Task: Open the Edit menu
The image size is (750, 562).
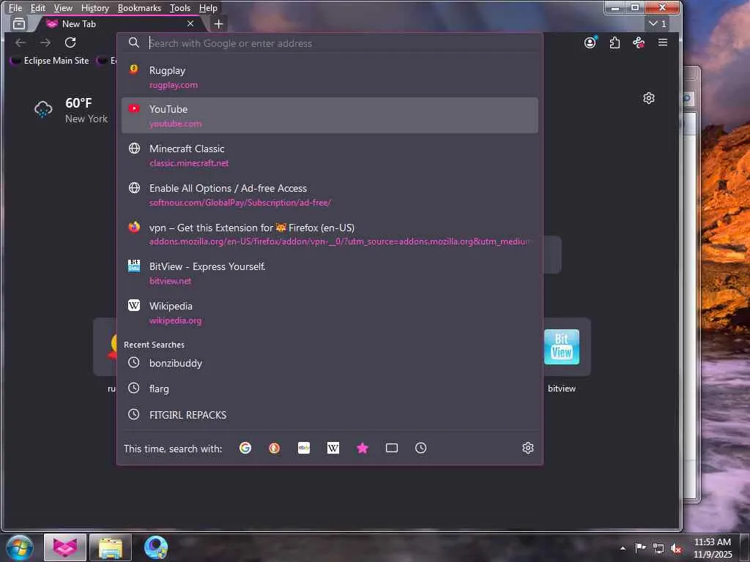Action: click(x=38, y=7)
